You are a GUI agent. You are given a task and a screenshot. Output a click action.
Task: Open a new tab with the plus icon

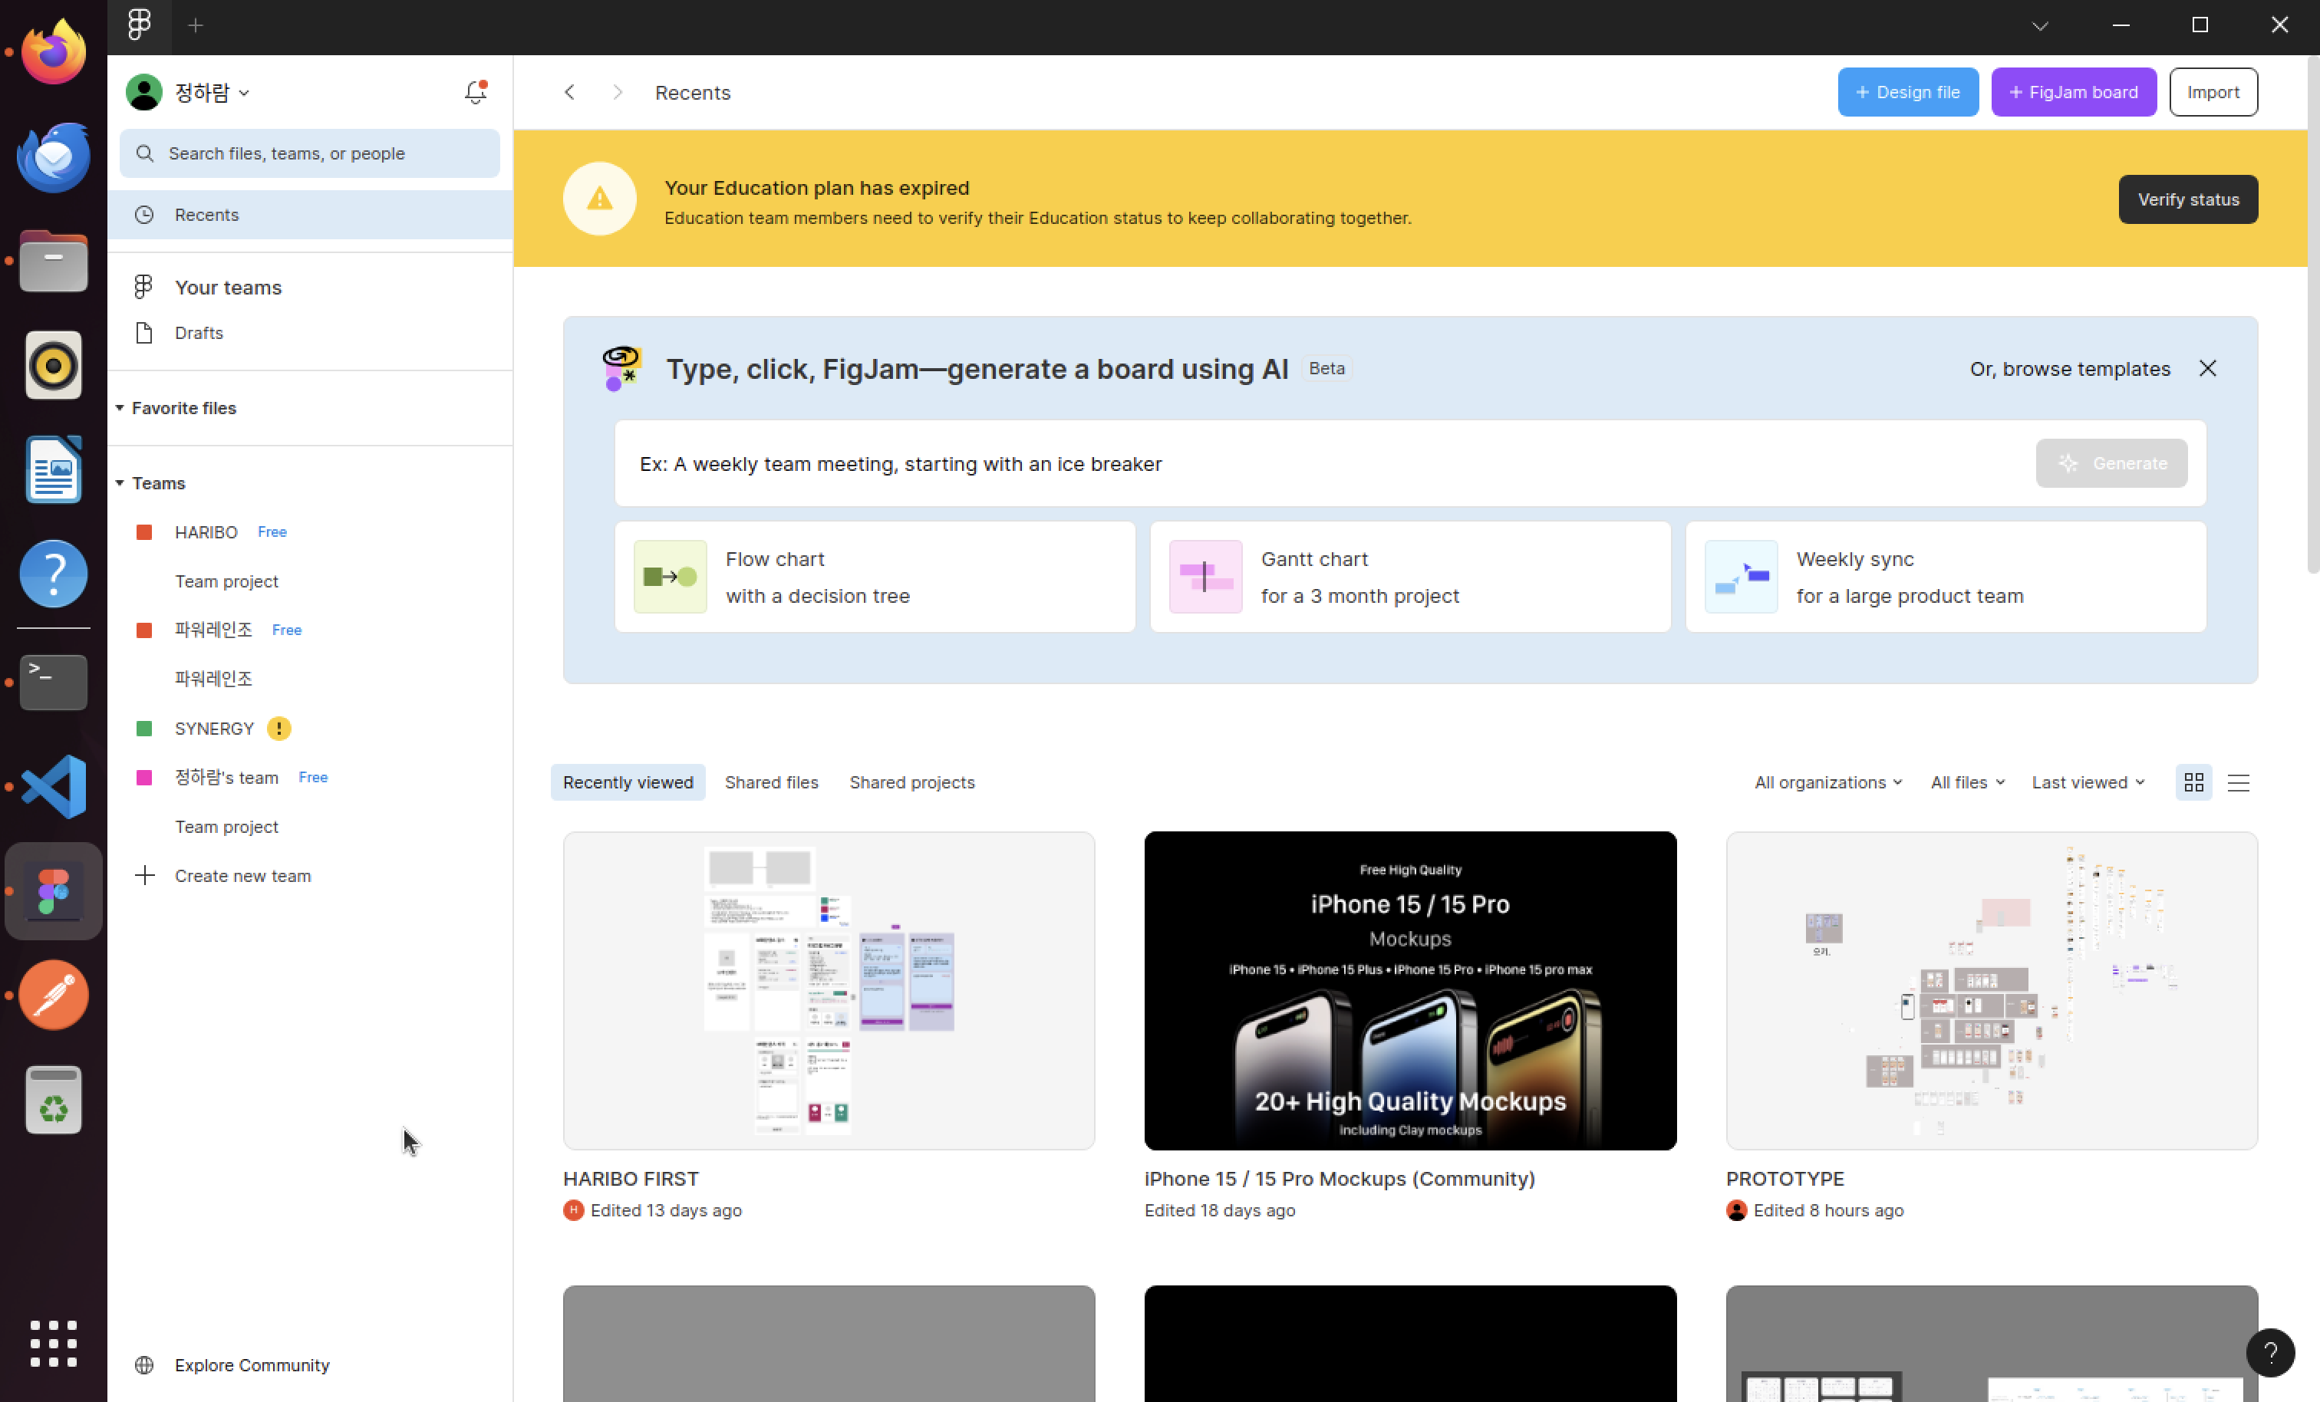pyautogui.click(x=196, y=25)
